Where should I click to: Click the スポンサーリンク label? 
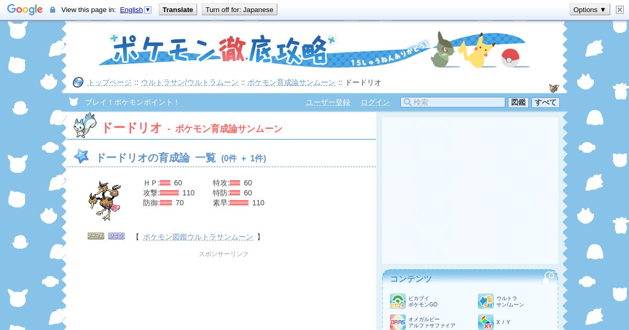click(224, 254)
